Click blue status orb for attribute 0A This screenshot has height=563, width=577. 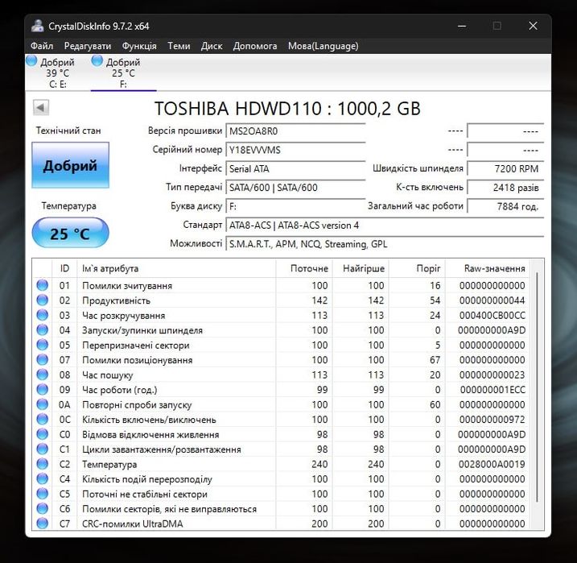(x=43, y=404)
